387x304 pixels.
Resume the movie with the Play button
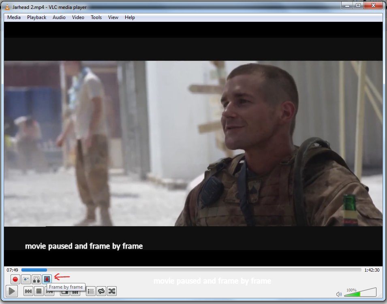[x=11, y=291]
